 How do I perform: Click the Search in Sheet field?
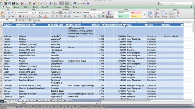pos(177,3)
